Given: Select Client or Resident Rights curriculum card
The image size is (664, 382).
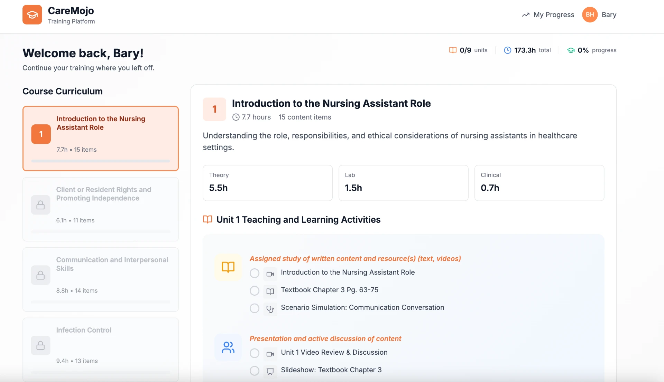Looking at the screenshot, I should click(101, 209).
